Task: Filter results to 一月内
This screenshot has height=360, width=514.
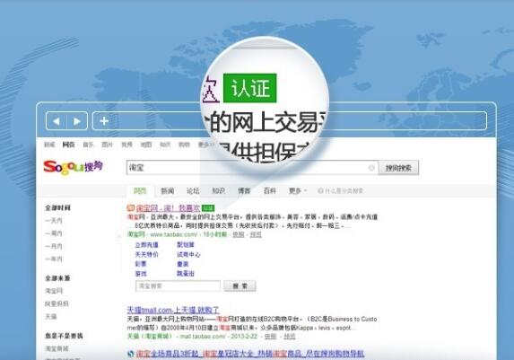Action: pos(54,246)
